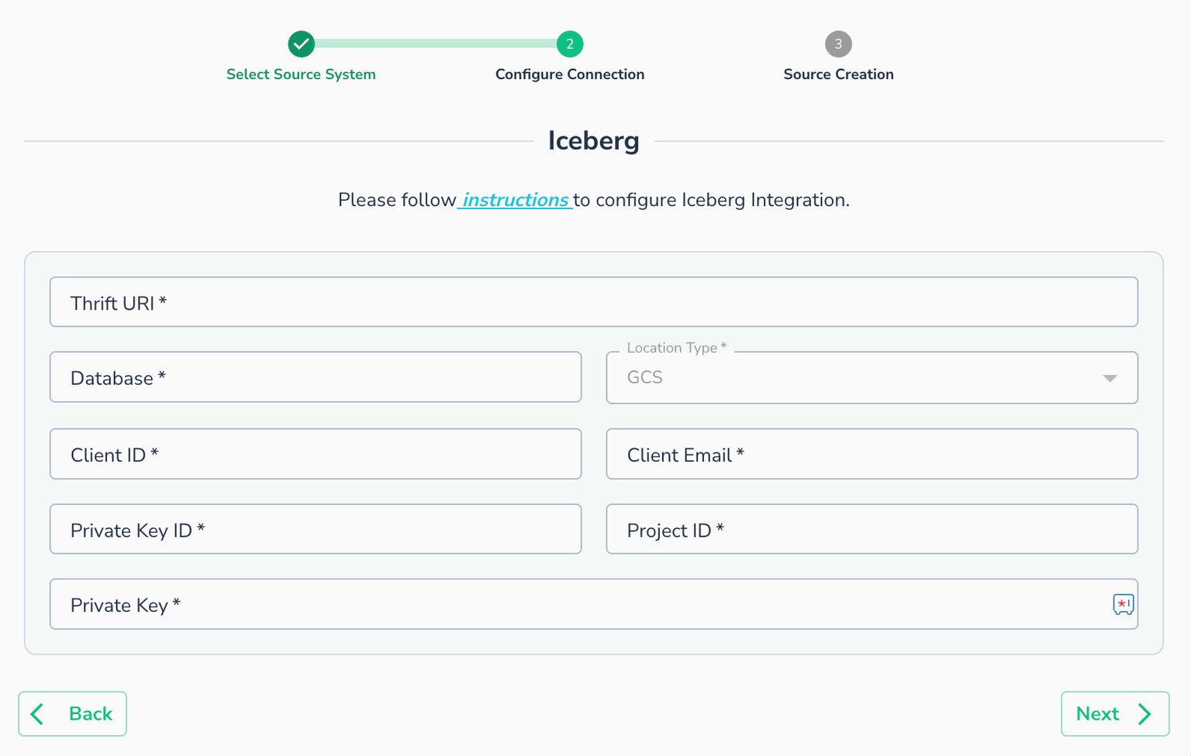Focus the Private Key ID input field
Image resolution: width=1191 pixels, height=756 pixels.
click(x=316, y=529)
